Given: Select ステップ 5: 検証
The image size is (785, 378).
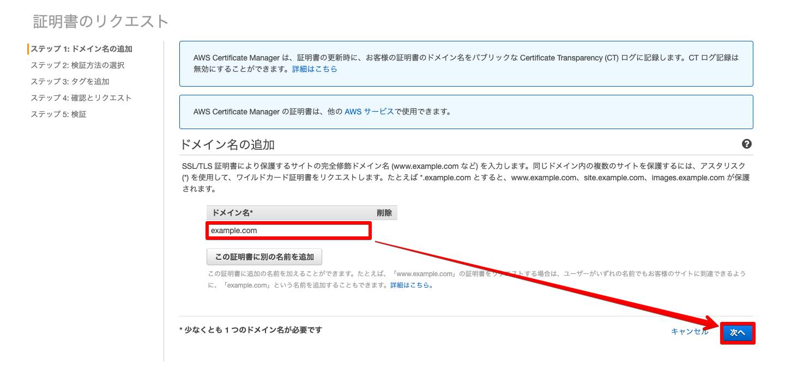Looking at the screenshot, I should pyautogui.click(x=58, y=114).
